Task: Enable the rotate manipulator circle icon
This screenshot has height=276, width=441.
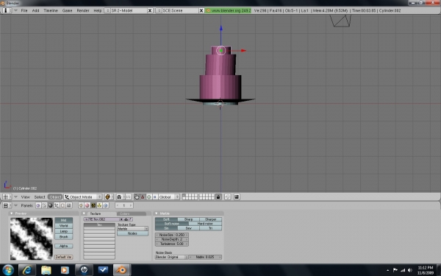Action: coord(148,197)
